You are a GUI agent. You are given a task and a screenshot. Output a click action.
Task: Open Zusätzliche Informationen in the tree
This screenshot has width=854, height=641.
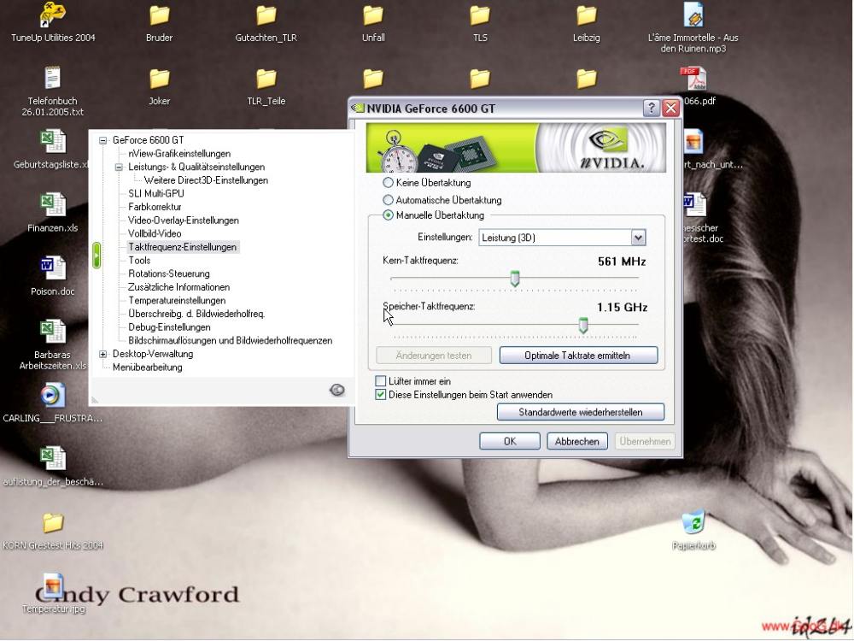178,287
